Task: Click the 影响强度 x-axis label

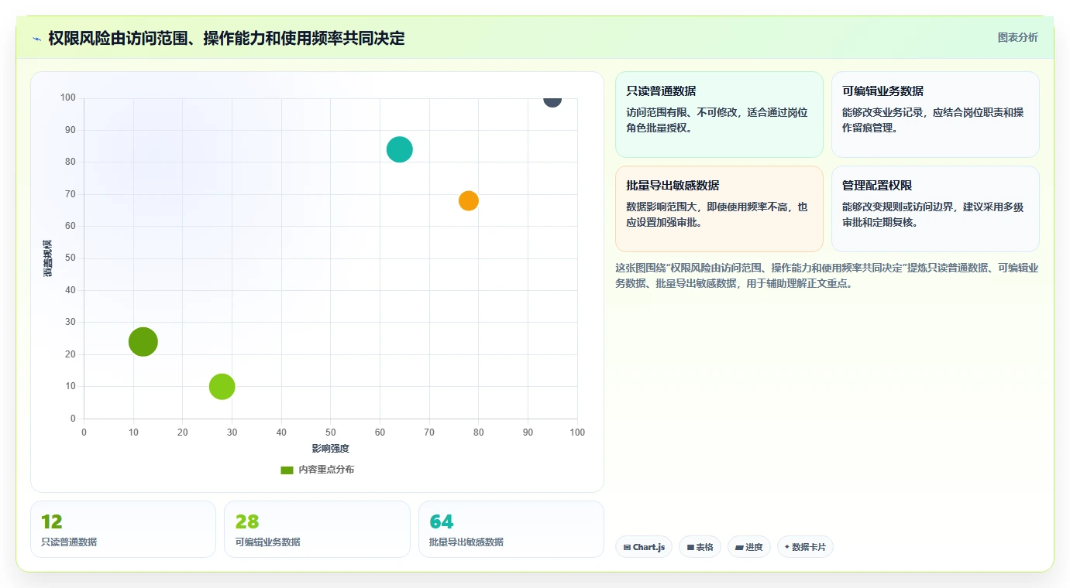Action: [331, 449]
